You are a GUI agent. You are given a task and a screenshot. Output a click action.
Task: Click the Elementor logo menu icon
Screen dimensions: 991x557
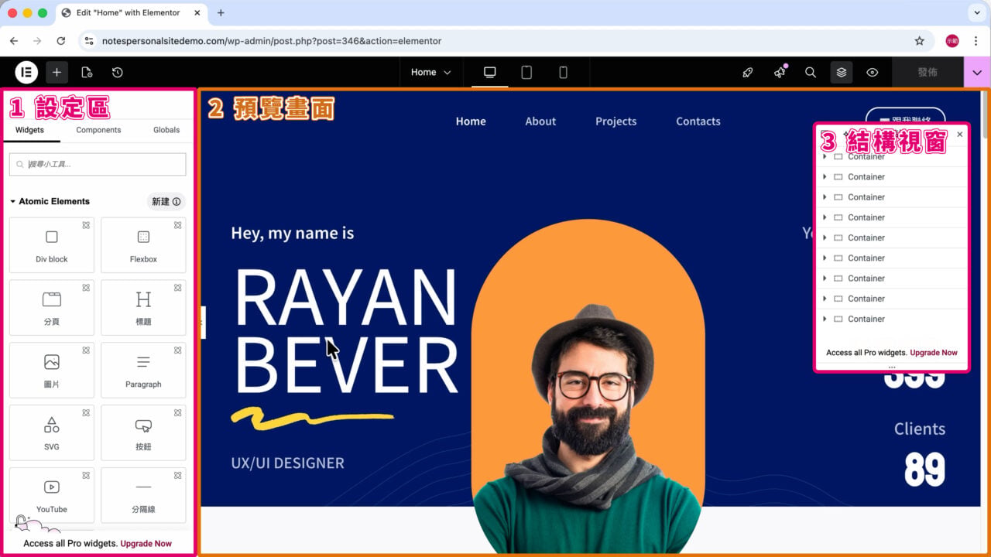(x=26, y=72)
